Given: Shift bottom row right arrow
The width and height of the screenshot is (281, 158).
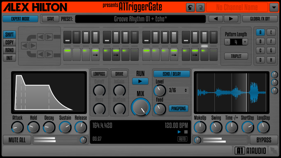Looking at the screenshot, I should pyautogui.click(x=49, y=54).
